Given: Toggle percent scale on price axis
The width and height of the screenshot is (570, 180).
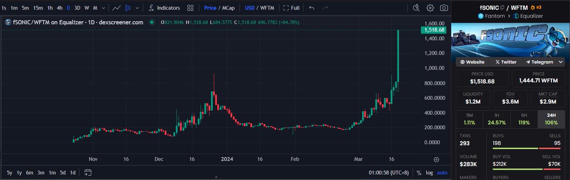Looking at the screenshot, I should (x=418, y=172).
